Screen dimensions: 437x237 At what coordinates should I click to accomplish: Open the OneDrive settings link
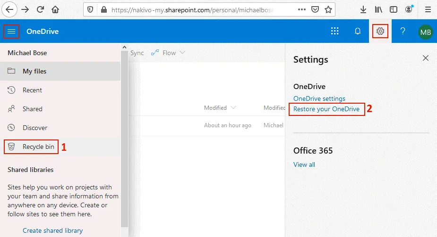tap(319, 98)
